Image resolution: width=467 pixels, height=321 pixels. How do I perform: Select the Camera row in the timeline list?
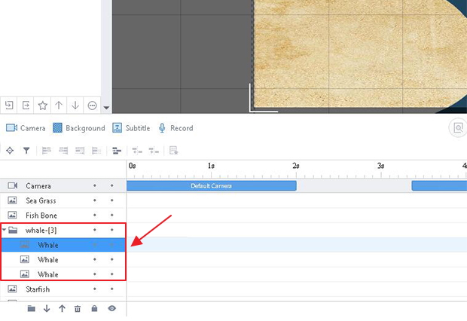(x=63, y=185)
